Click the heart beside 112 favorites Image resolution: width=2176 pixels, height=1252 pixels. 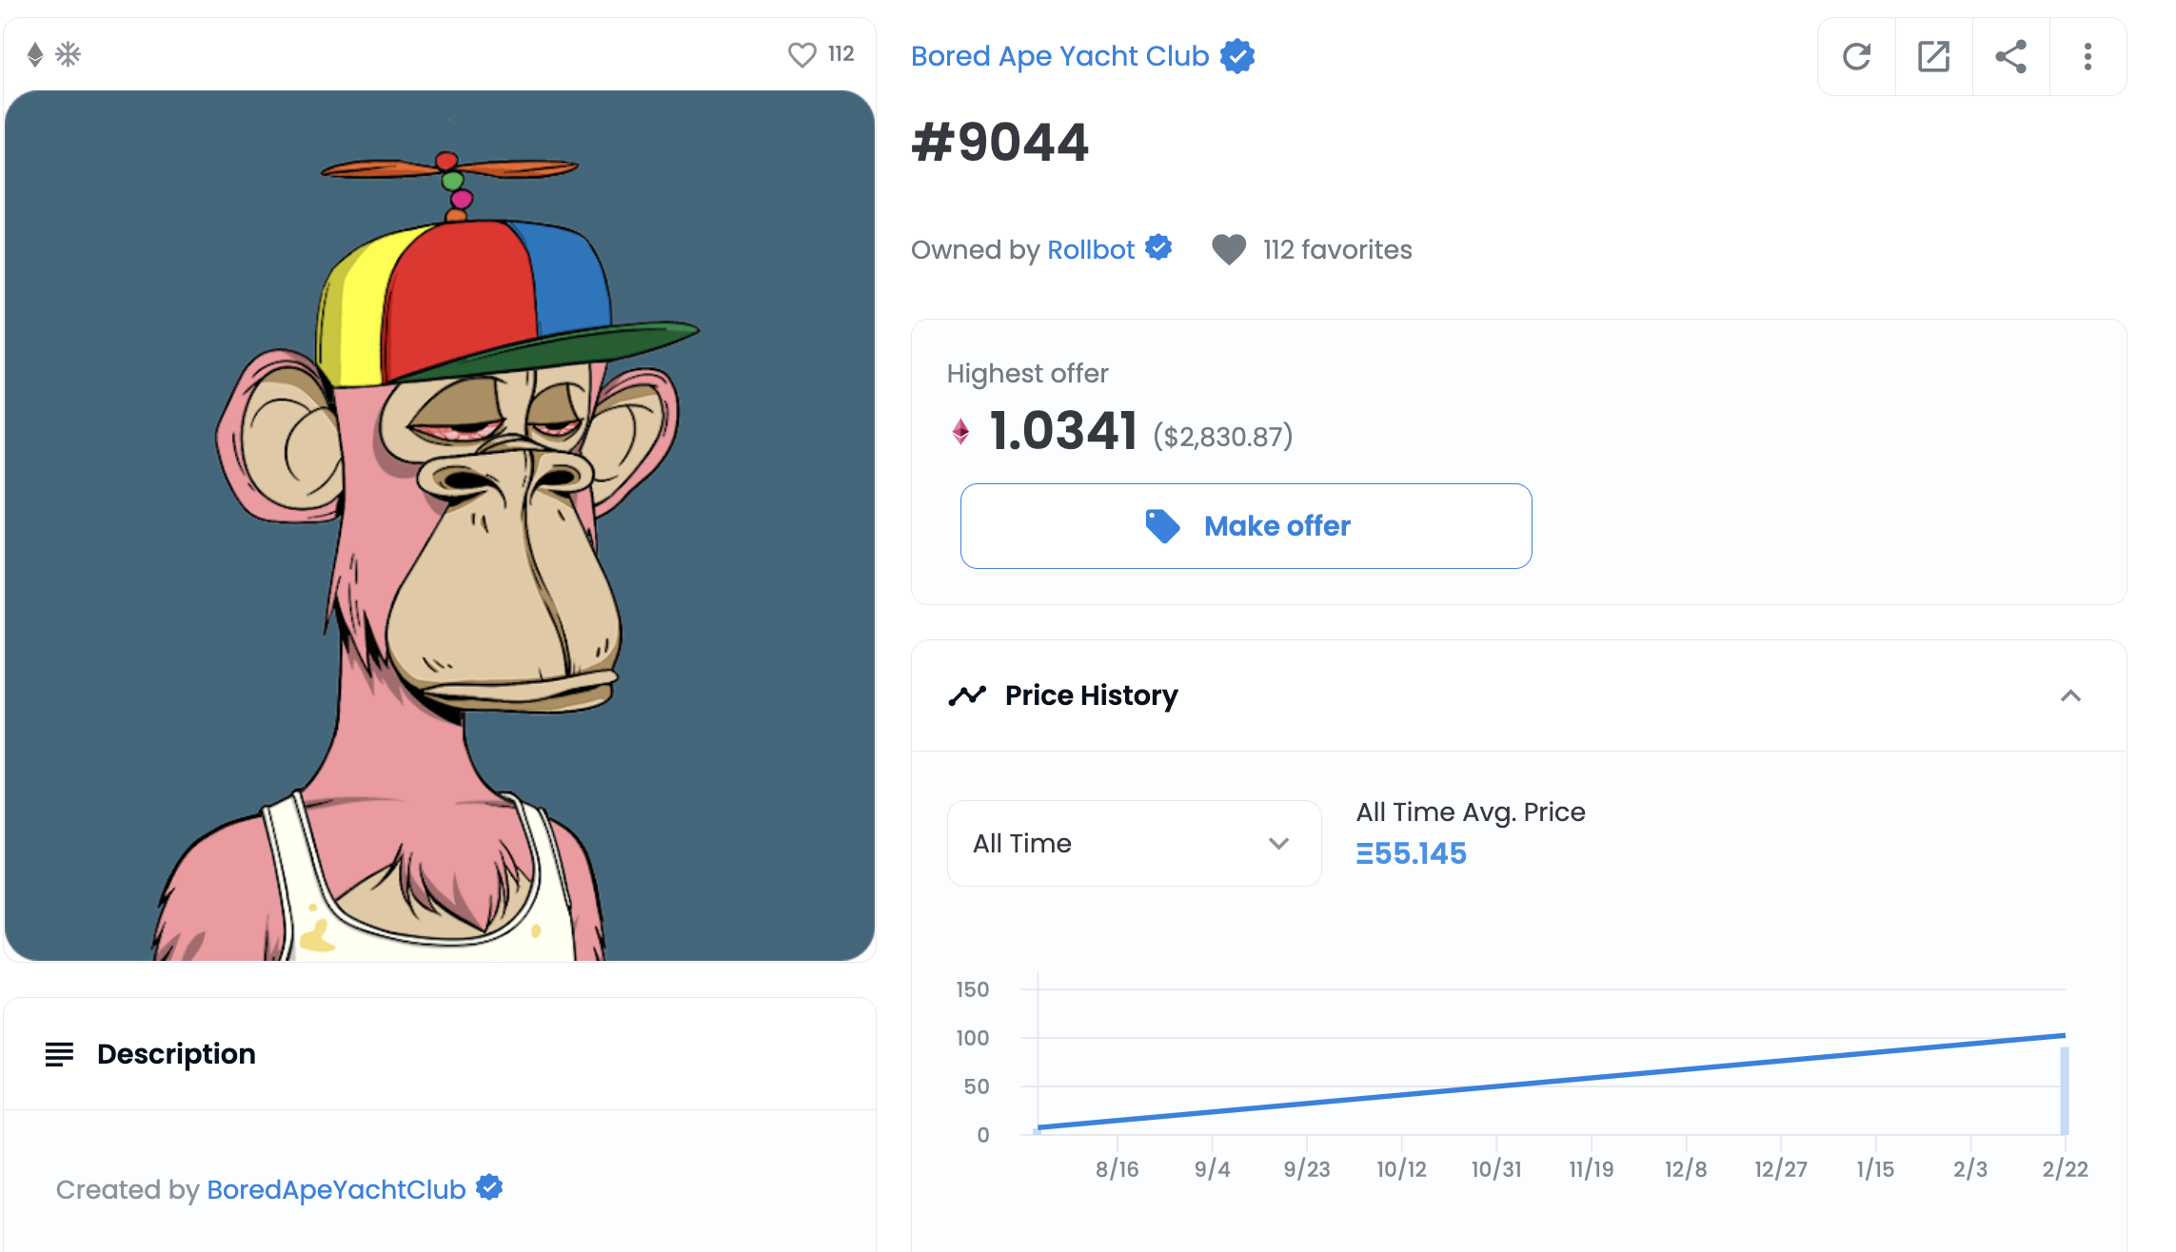tap(1229, 249)
